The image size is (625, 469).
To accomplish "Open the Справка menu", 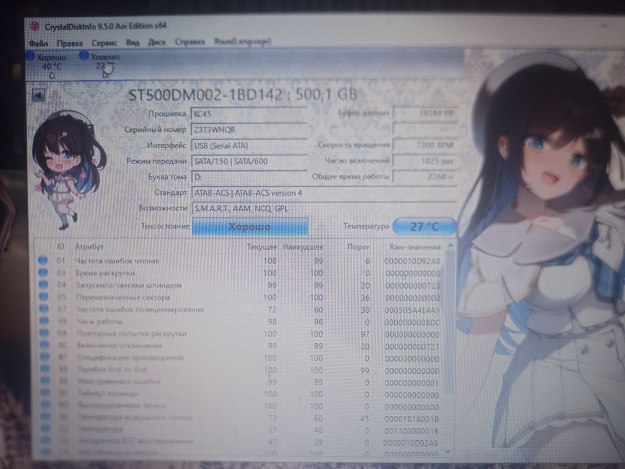I will click(x=190, y=42).
